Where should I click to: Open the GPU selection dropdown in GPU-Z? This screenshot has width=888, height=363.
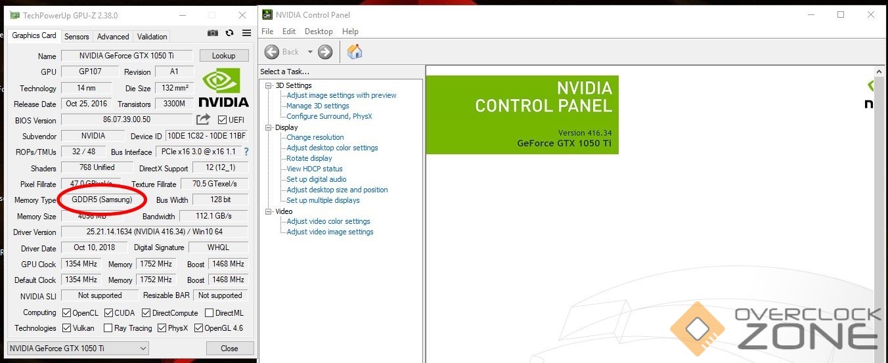78,349
